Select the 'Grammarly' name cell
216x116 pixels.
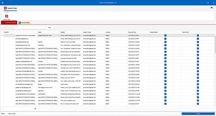49,45
